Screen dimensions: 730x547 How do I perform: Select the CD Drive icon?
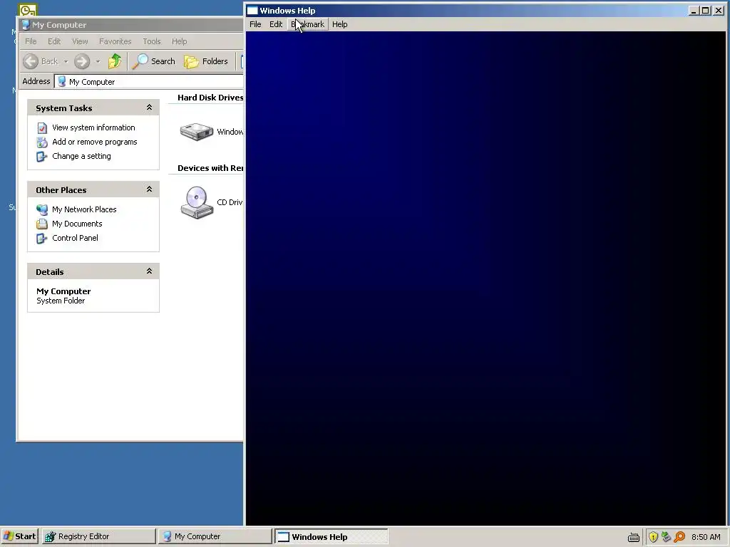coord(197,202)
